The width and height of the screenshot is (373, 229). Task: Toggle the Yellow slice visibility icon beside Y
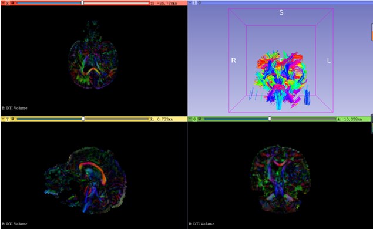[12, 119]
